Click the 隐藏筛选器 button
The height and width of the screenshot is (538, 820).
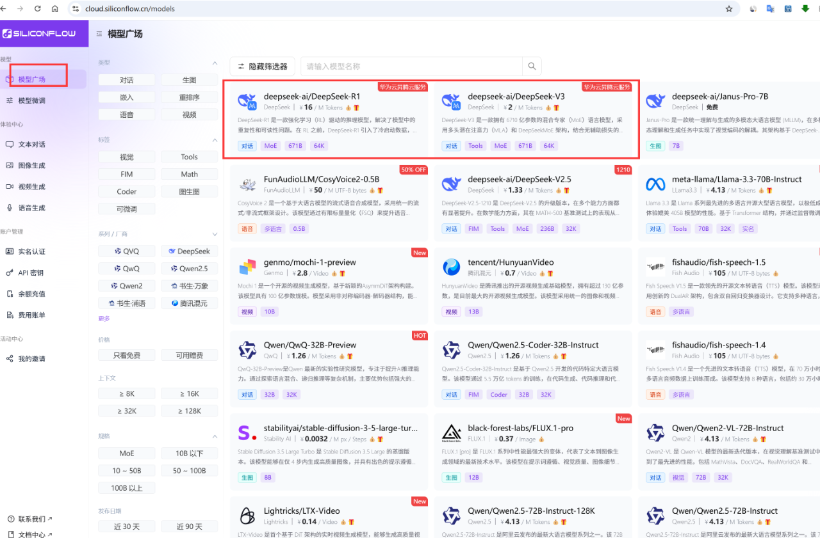click(x=263, y=66)
